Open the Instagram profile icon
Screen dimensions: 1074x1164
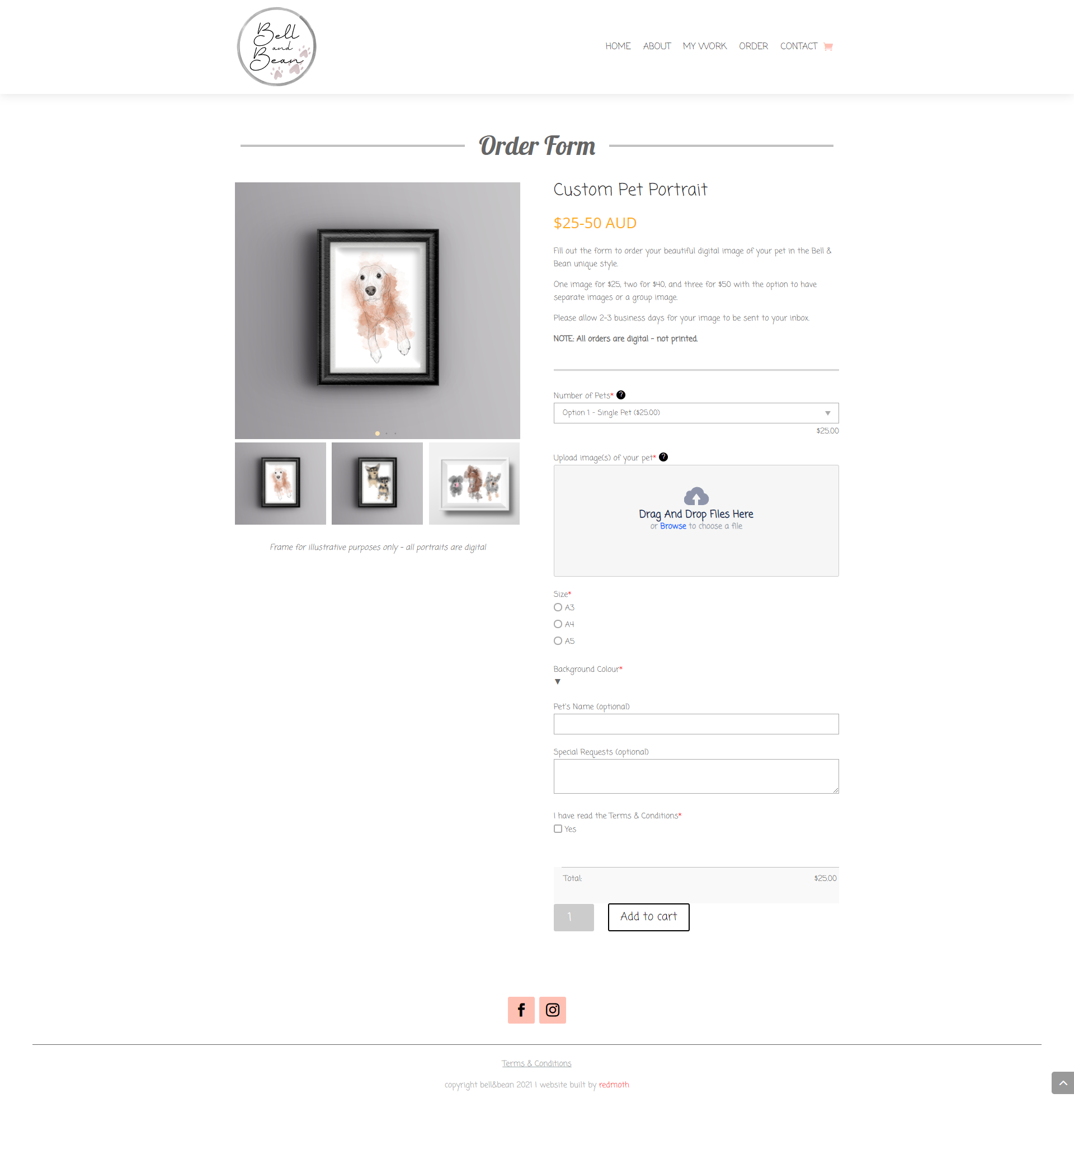pos(552,1010)
